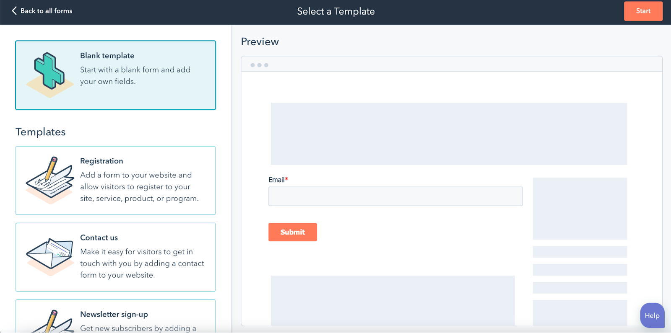Click the red required asterisk by Email
Image resolution: width=671 pixels, height=333 pixels.
pos(286,179)
